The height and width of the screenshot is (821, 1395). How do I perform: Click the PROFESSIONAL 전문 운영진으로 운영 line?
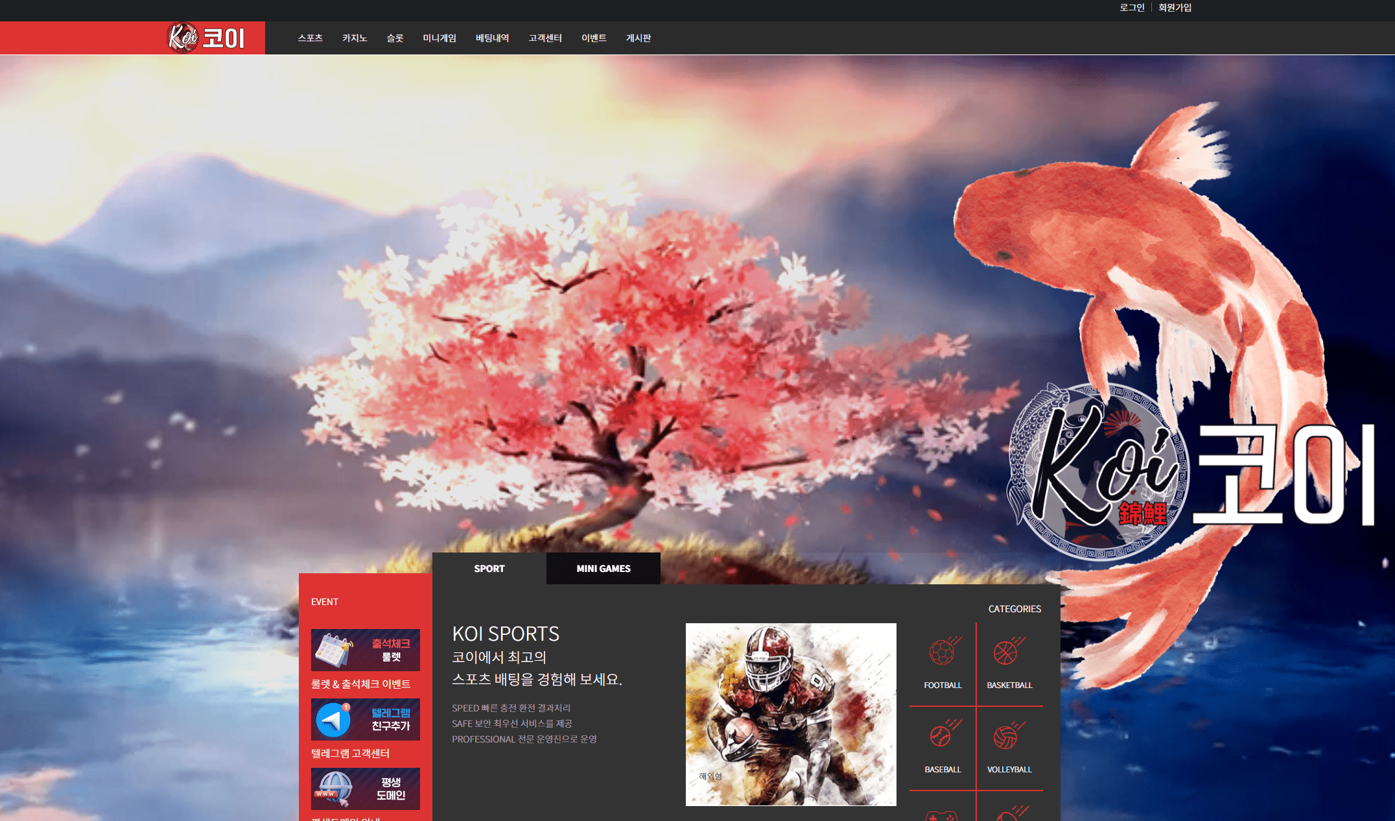(524, 739)
